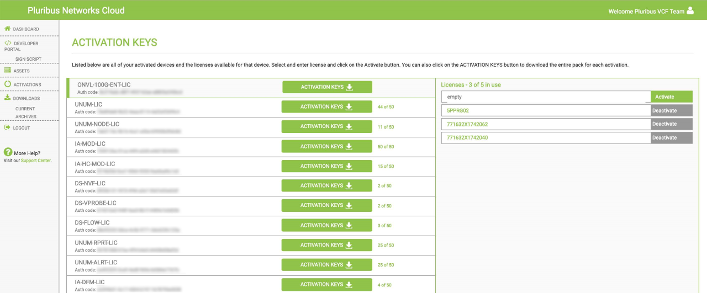Select the 5PPRG02 license field
The width and height of the screenshot is (707, 293).
point(546,110)
